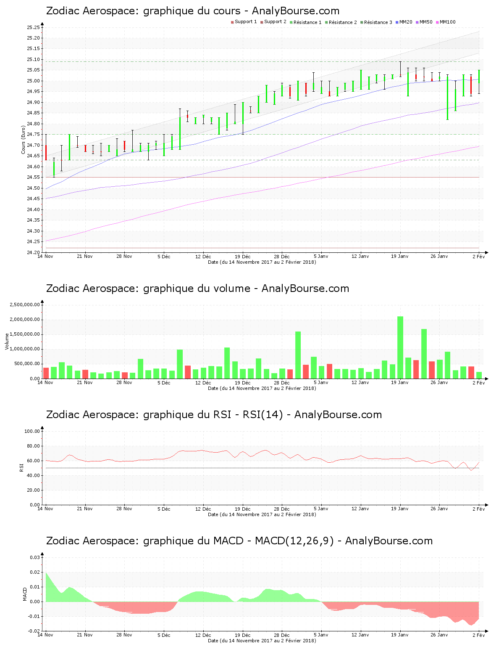
Task: Click '21 Nov' date under the RSI chart
Action: [85, 509]
